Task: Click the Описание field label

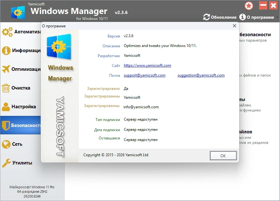Action: pyautogui.click(x=111, y=46)
